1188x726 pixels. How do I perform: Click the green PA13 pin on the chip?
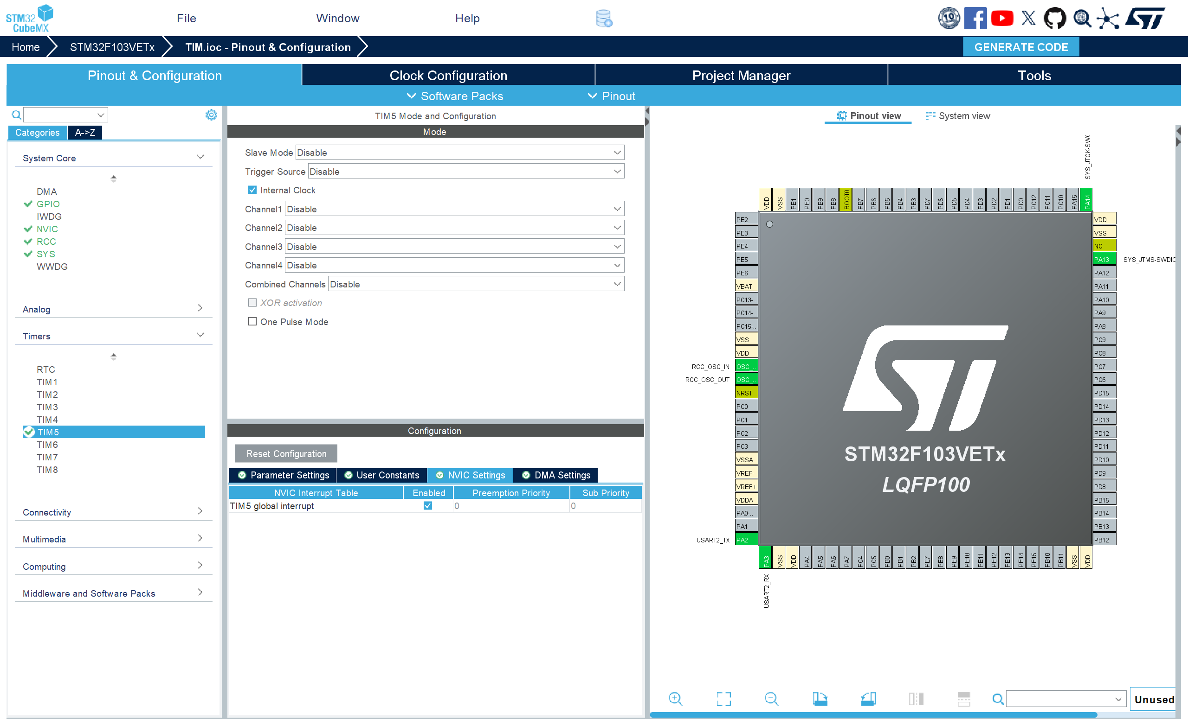pos(1104,260)
